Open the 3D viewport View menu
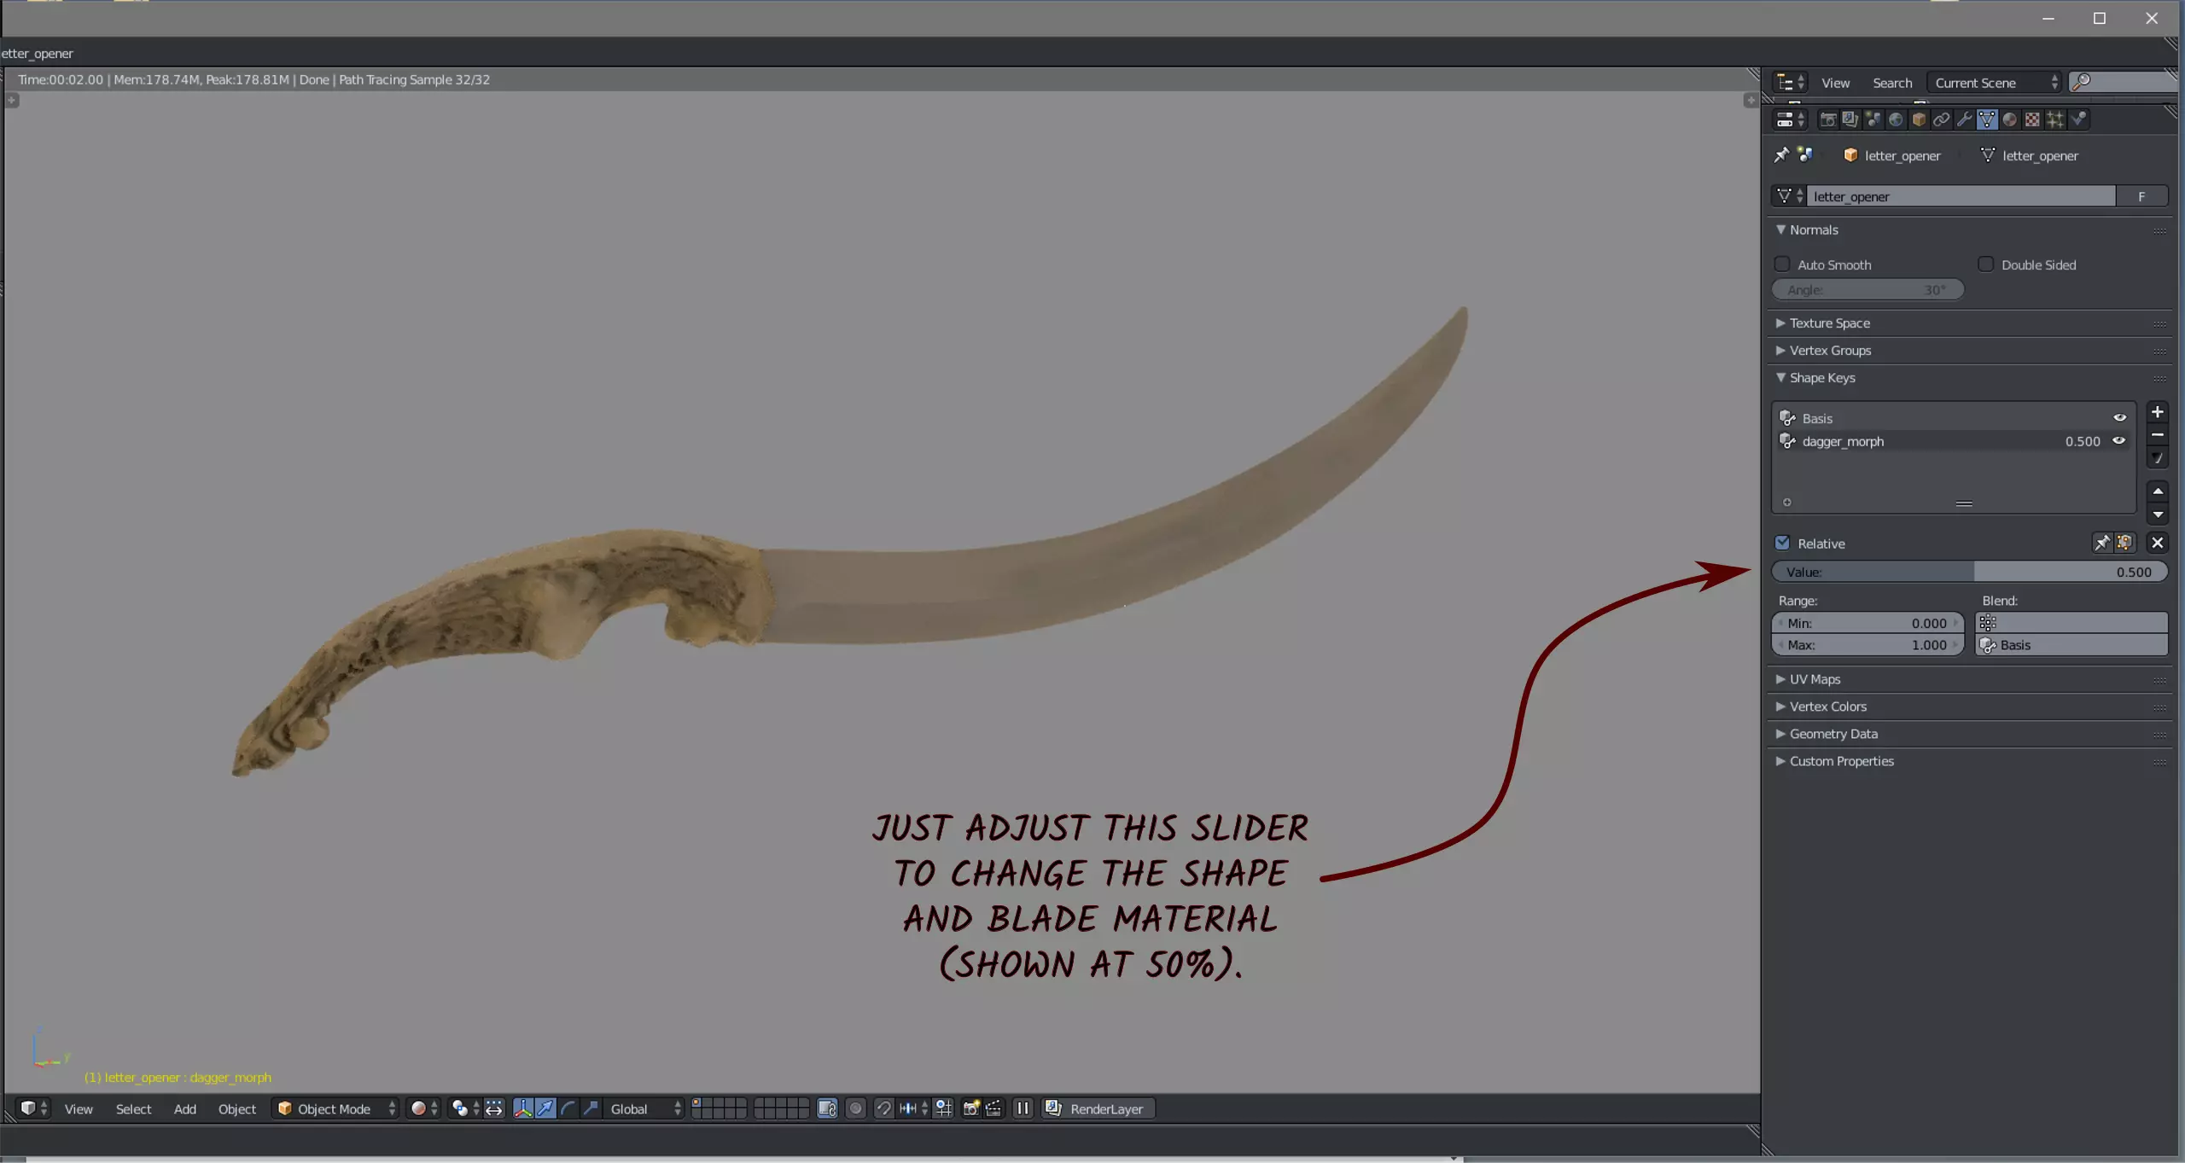Image resolution: width=2185 pixels, height=1163 pixels. click(x=79, y=1108)
